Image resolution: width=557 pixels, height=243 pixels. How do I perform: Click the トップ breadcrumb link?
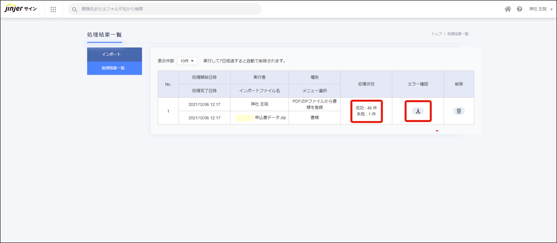coord(436,34)
